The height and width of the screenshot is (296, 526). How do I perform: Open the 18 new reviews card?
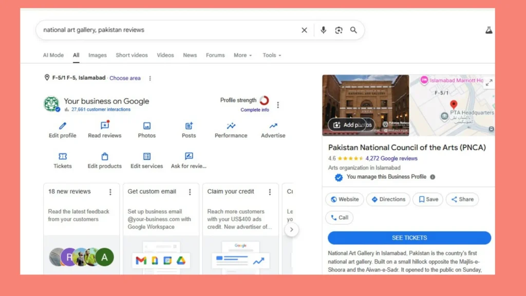point(82,229)
